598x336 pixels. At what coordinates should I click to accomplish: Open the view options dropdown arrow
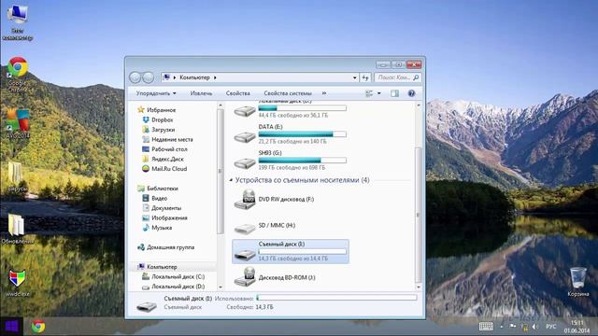(x=379, y=93)
